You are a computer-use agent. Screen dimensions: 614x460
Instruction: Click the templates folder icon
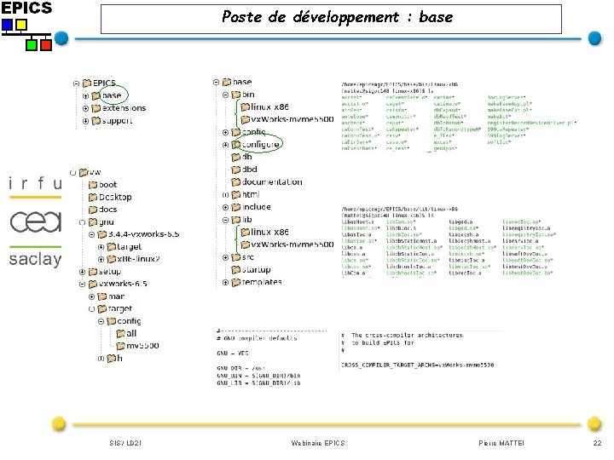coord(235,283)
